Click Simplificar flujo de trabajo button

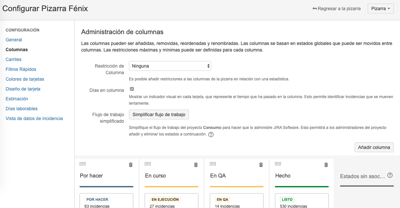[159, 114]
